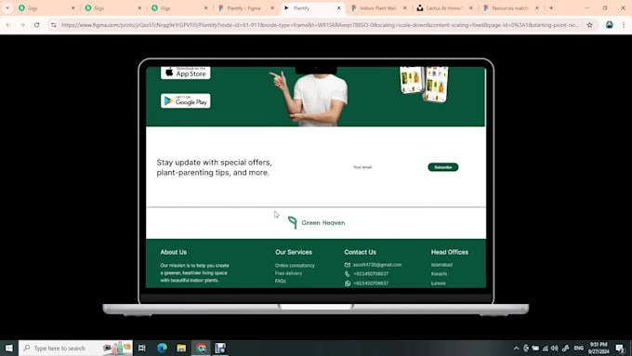Screen dimensions: 632x356
Task: Click the Subscribe button
Action: coord(443,167)
